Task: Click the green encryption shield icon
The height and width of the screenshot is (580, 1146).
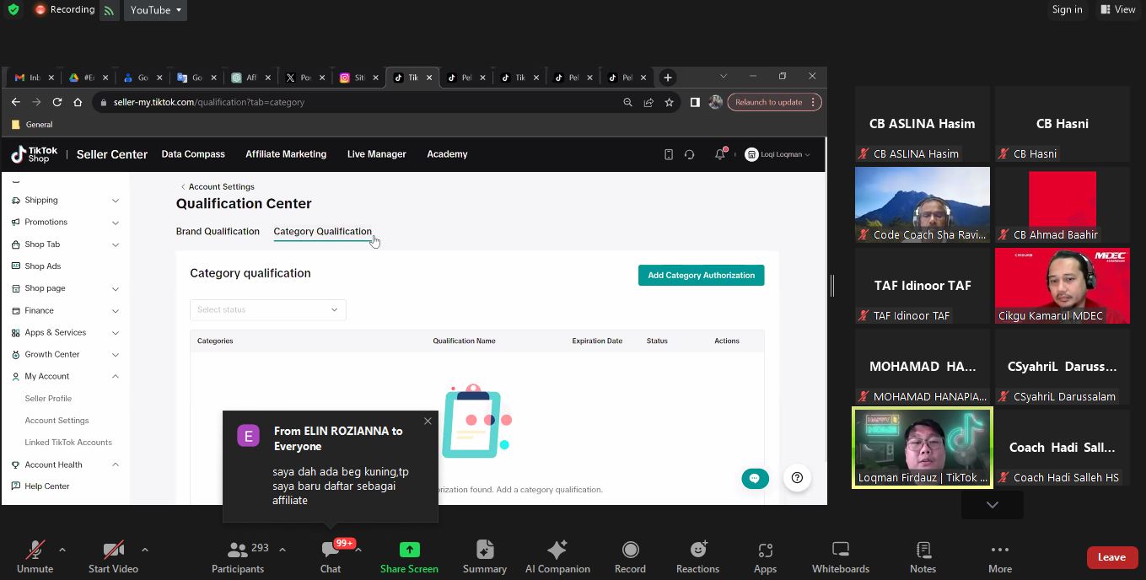Action: click(x=13, y=10)
